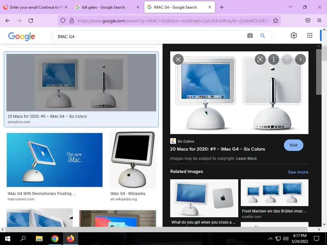The height and width of the screenshot is (245, 327).
Task: Open the Learn More copyright link
Action: click(246, 158)
